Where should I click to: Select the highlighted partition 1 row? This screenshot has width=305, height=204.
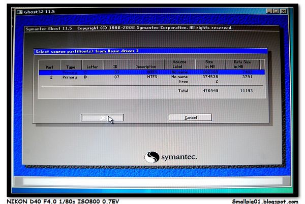[151, 72]
